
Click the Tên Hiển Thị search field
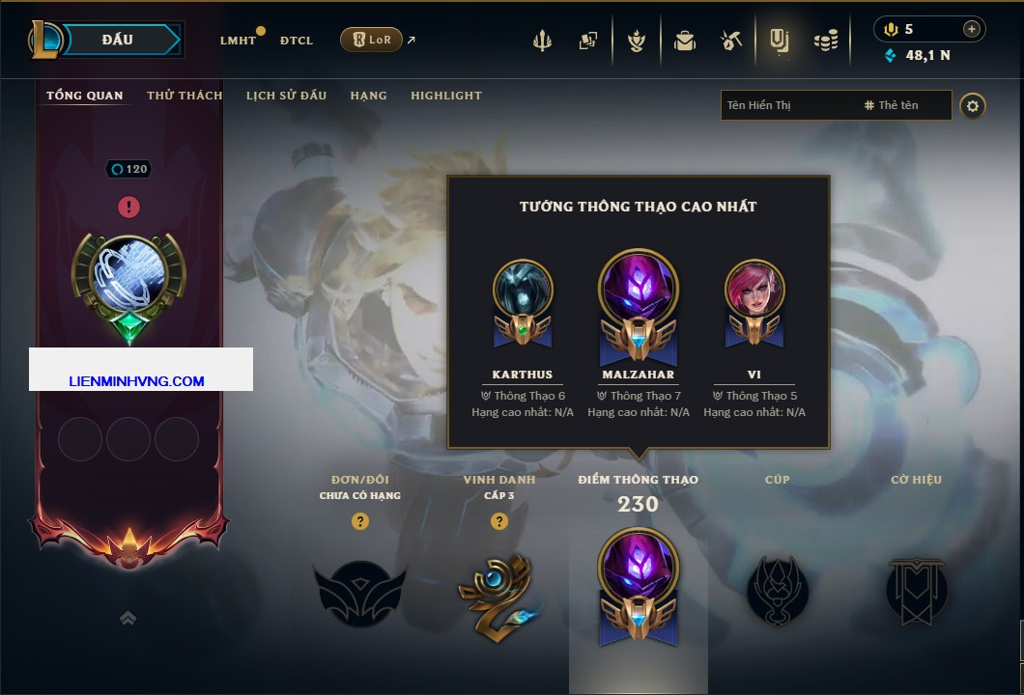coord(790,105)
